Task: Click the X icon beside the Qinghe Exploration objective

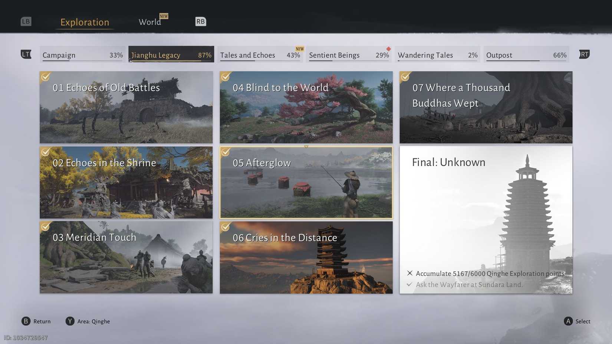Action: click(x=409, y=273)
